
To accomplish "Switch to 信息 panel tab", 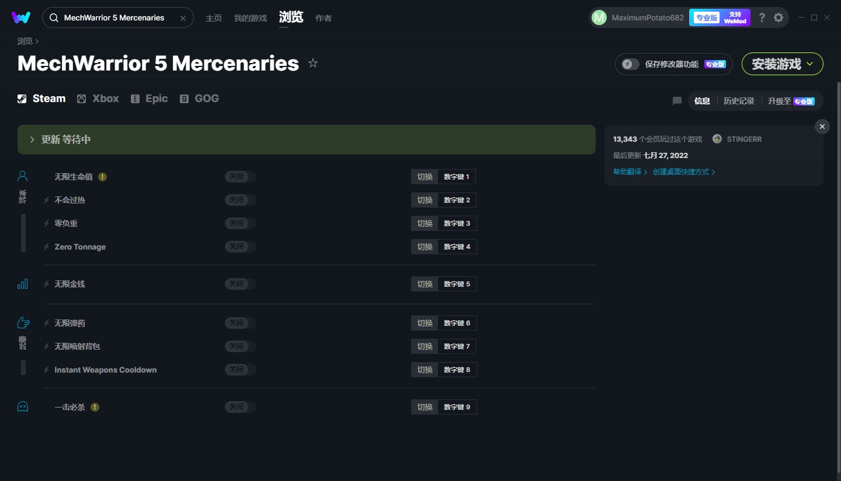I will coord(702,101).
